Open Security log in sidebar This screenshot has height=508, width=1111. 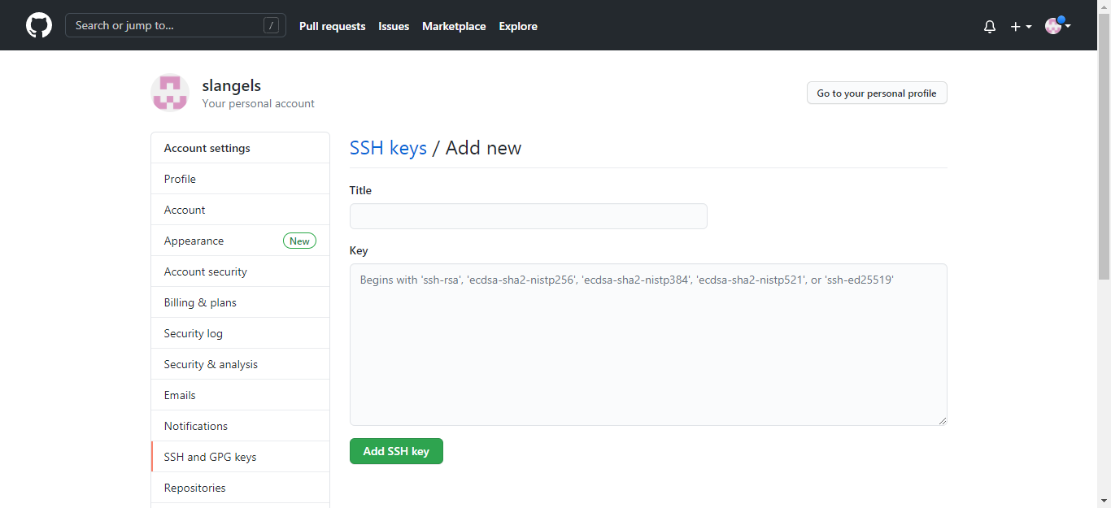(240, 333)
